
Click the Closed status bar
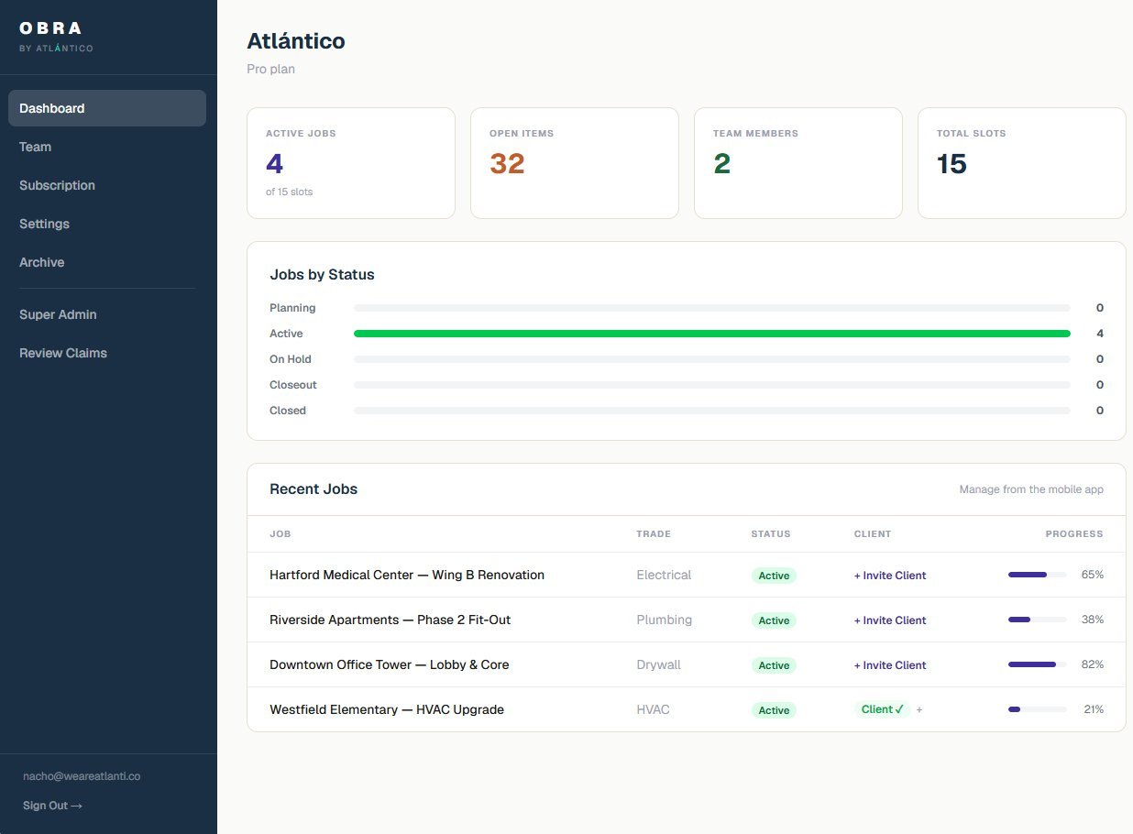[712, 411]
